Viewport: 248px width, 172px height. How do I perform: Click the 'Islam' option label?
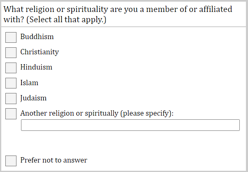pos(29,83)
